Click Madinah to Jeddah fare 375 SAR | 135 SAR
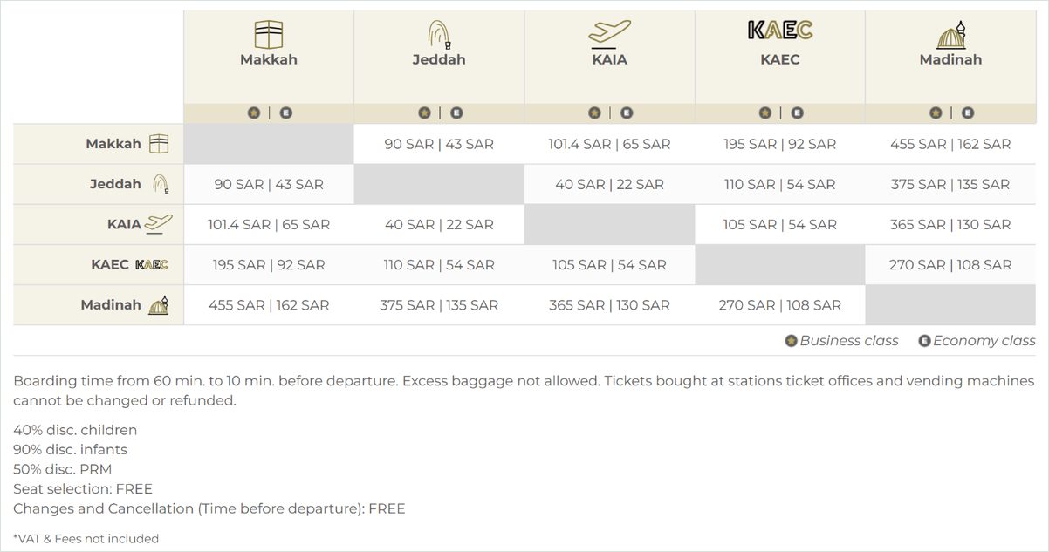 click(x=439, y=305)
